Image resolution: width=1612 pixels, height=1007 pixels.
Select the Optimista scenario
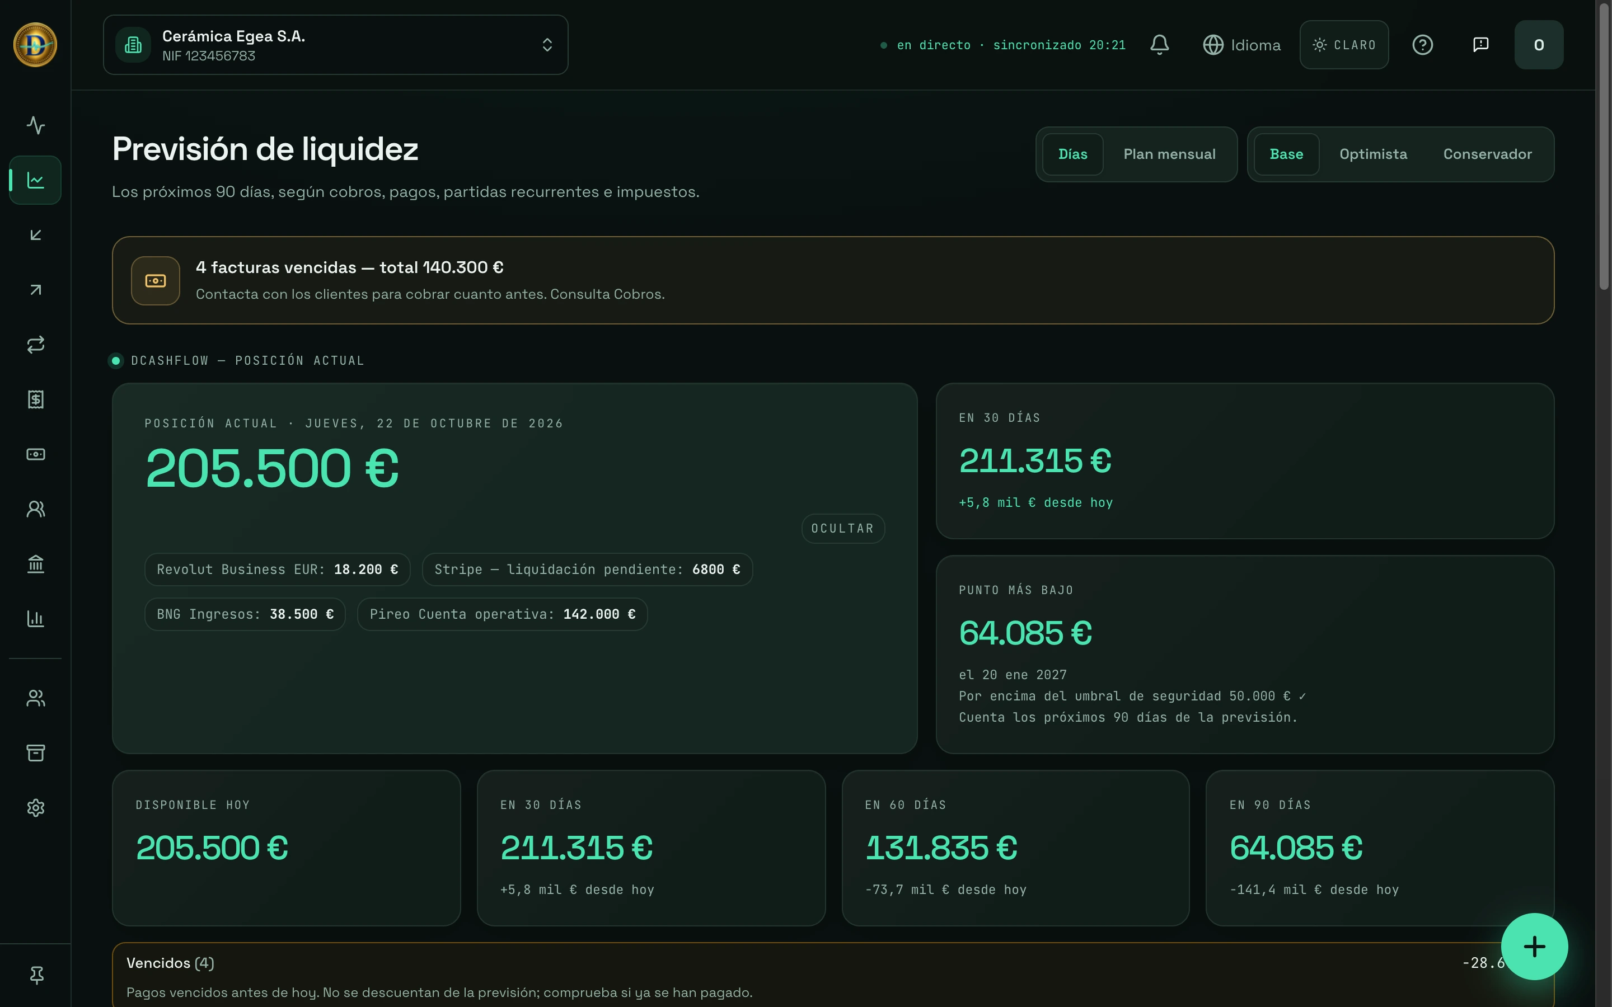[1373, 154]
